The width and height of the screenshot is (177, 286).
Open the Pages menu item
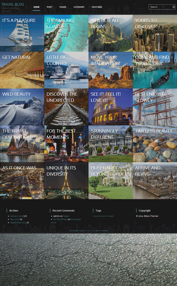pos(63,7)
